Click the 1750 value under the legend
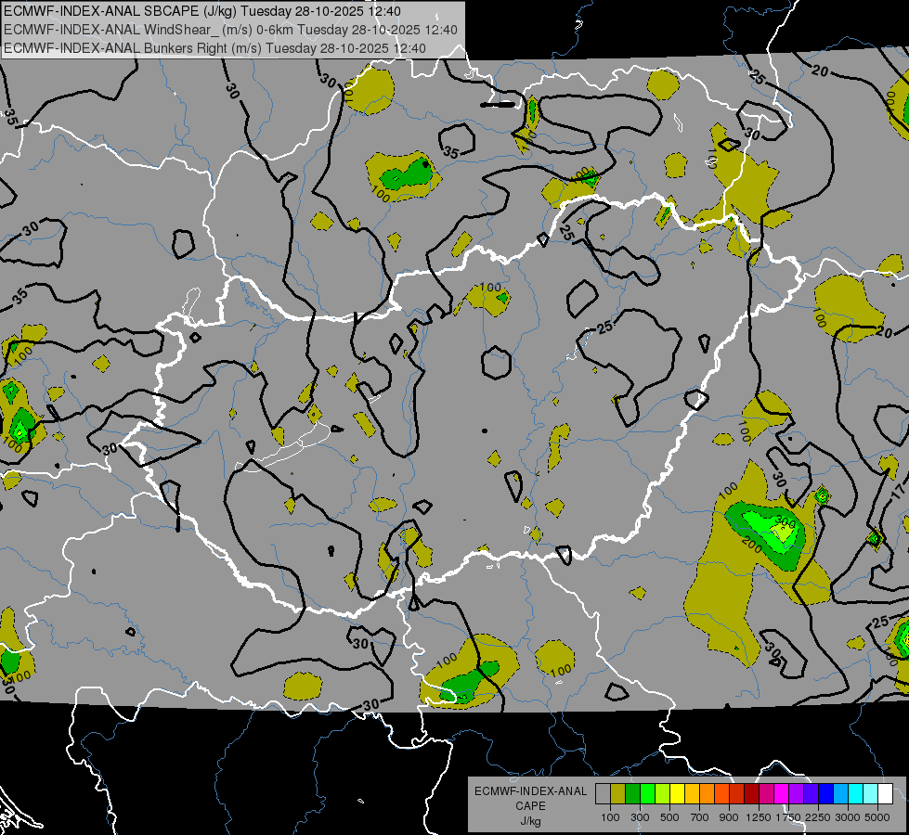The image size is (909, 835). click(x=788, y=817)
